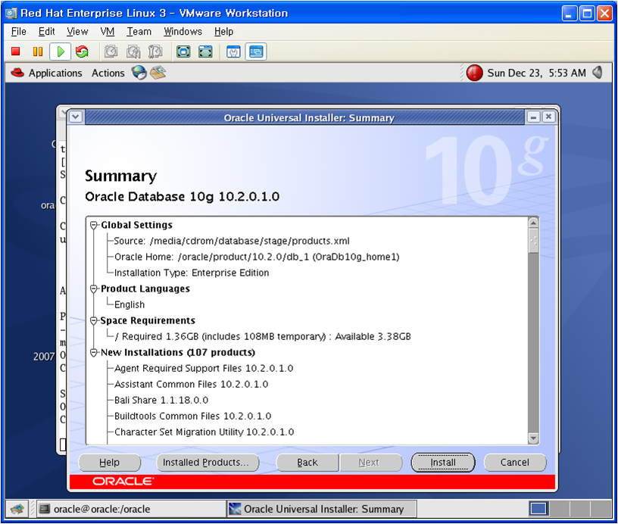This screenshot has width=618, height=524.
Task: Collapse the Product Languages tree node
Action: coord(93,289)
